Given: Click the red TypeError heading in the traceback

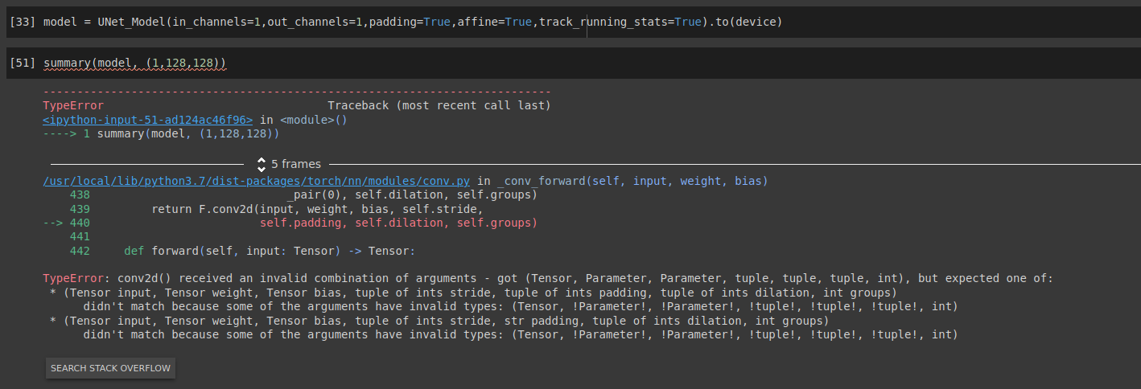Looking at the screenshot, I should (73, 105).
